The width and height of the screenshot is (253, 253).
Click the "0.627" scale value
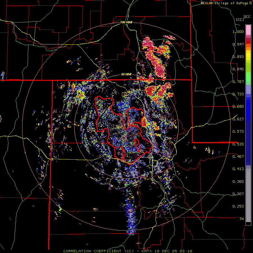click(x=238, y=119)
